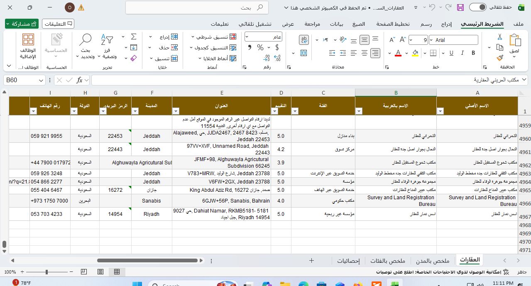Open filter dropdown on الفئة column
Image resolution: width=531 pixels, height=286 pixels.
click(x=295, y=111)
